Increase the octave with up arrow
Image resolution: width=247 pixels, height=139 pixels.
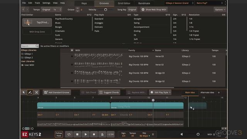click(x=78, y=8)
